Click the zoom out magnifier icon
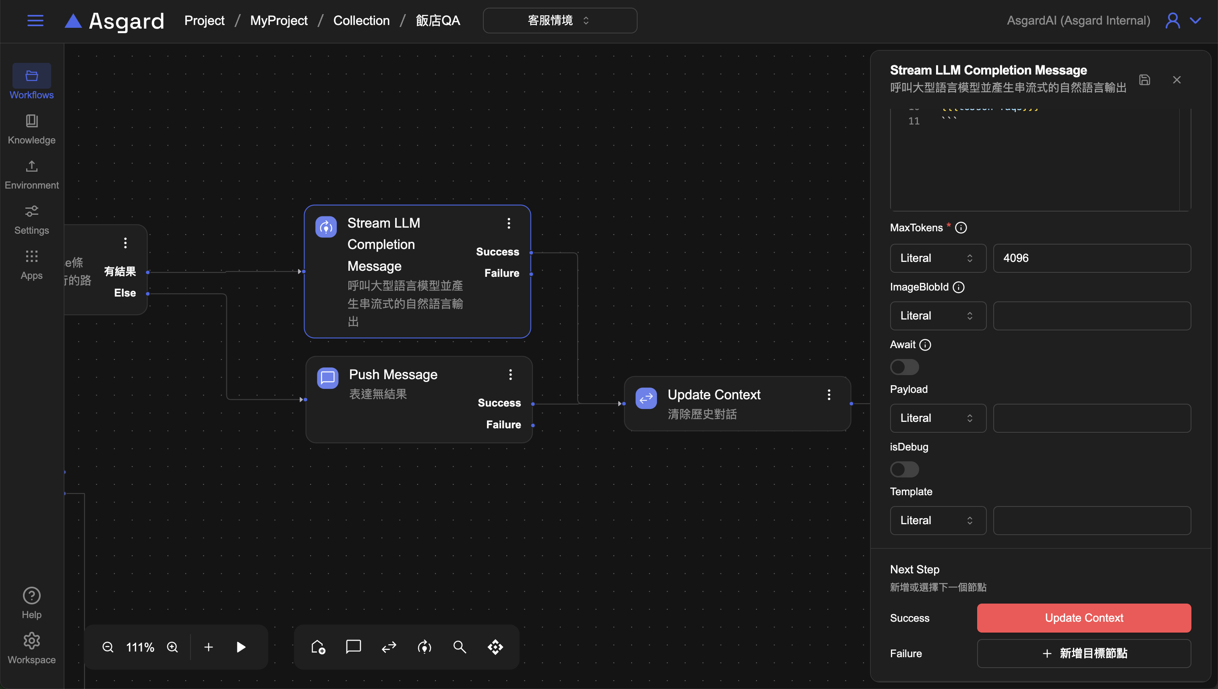The width and height of the screenshot is (1218, 689). (108, 647)
